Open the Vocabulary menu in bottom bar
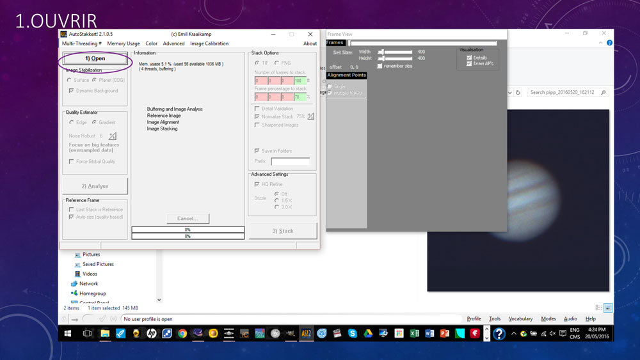 [x=520, y=319]
